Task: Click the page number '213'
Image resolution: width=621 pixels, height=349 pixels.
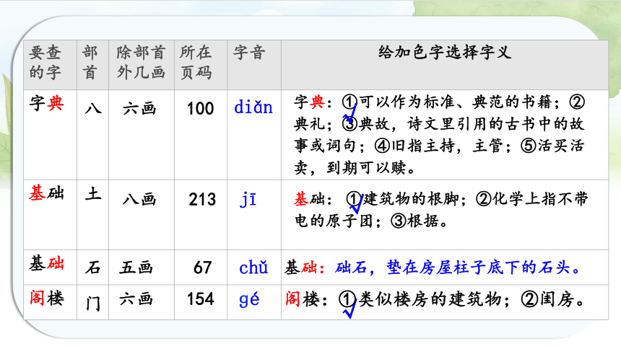Action: (202, 200)
